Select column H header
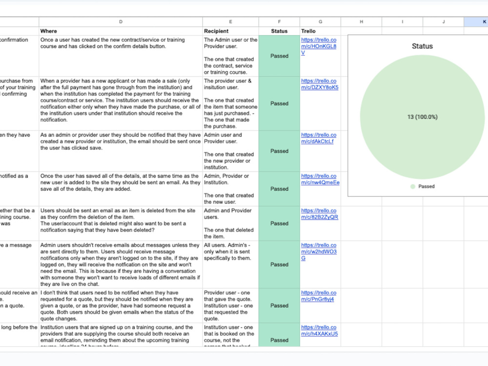The width and height of the screenshot is (488, 366). [361, 22]
